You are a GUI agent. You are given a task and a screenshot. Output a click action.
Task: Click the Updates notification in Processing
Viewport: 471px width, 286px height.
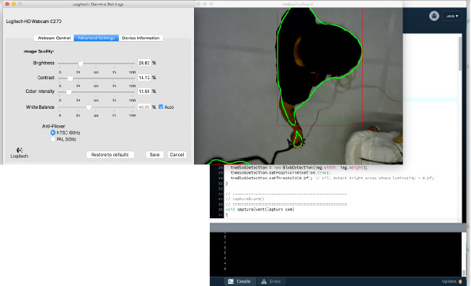tap(452, 281)
